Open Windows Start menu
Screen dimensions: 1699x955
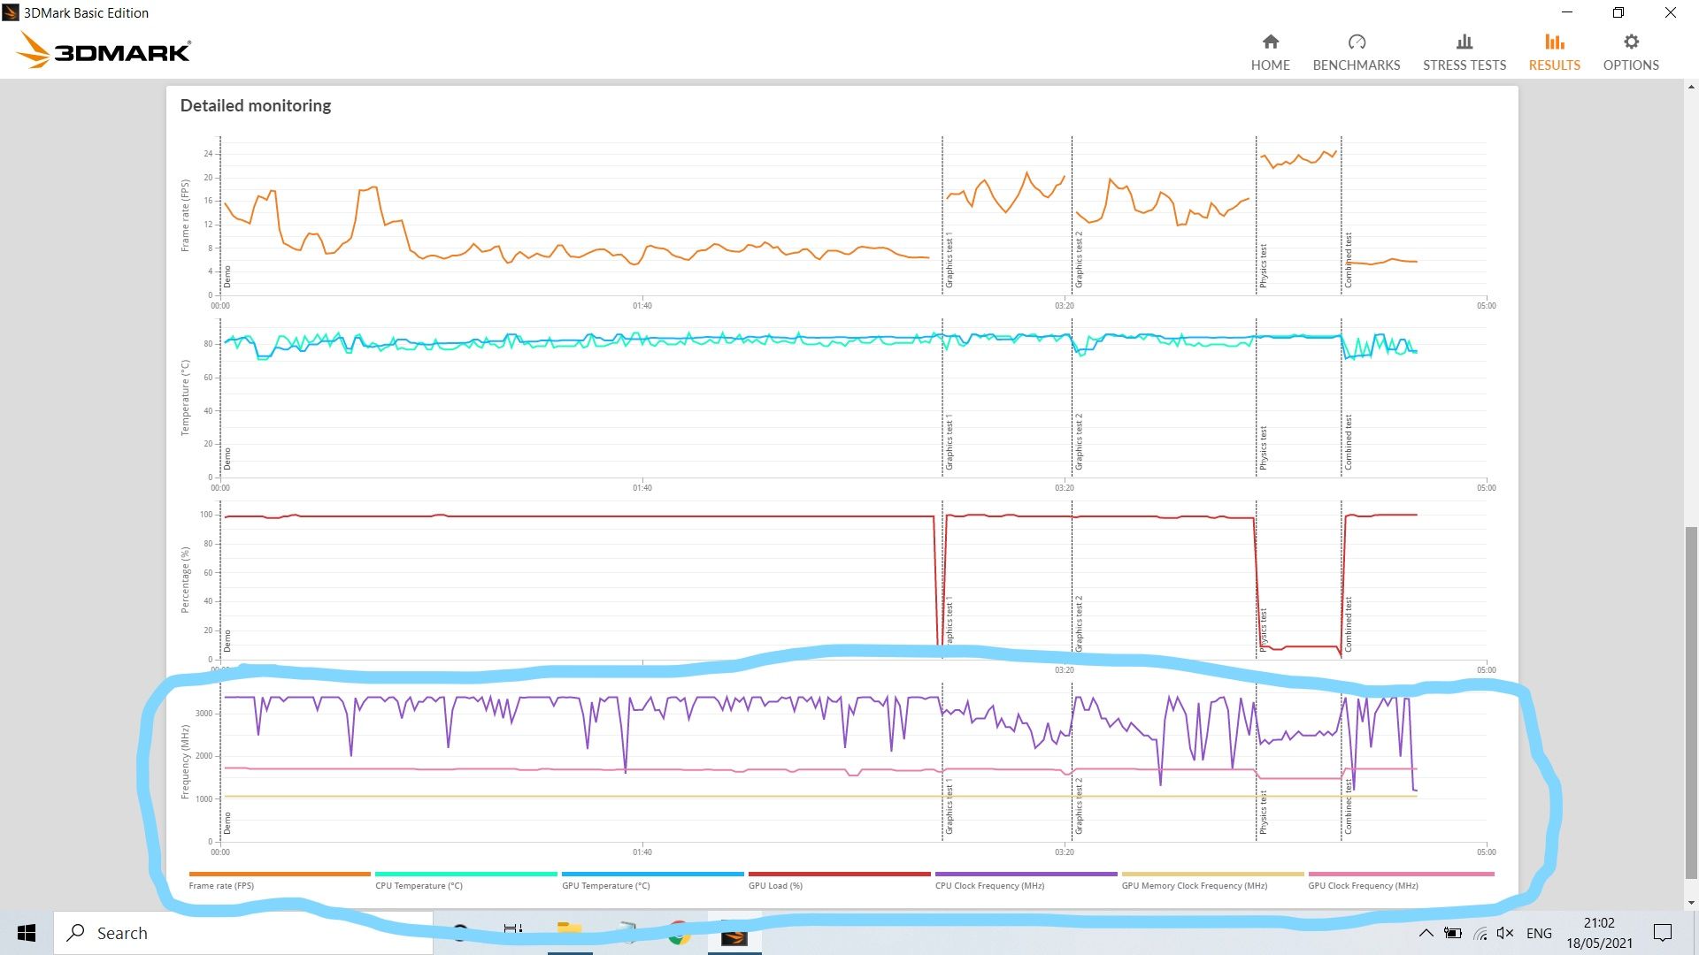26,933
